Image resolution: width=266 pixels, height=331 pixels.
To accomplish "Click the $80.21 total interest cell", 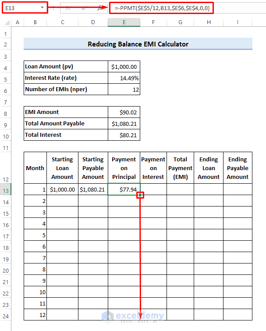I will pos(124,135).
